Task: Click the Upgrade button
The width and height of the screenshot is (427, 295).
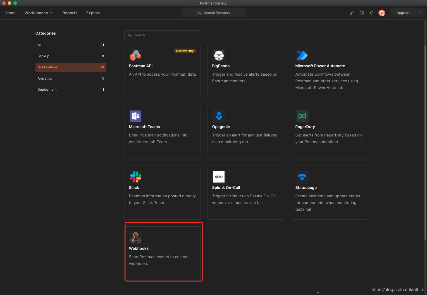Action: (403, 13)
